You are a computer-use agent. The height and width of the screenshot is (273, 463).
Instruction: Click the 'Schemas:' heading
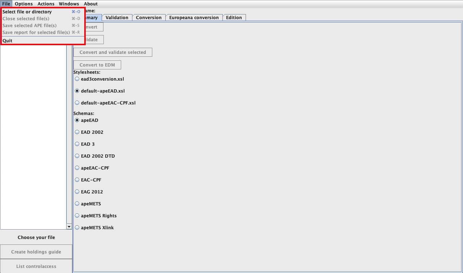click(x=84, y=114)
